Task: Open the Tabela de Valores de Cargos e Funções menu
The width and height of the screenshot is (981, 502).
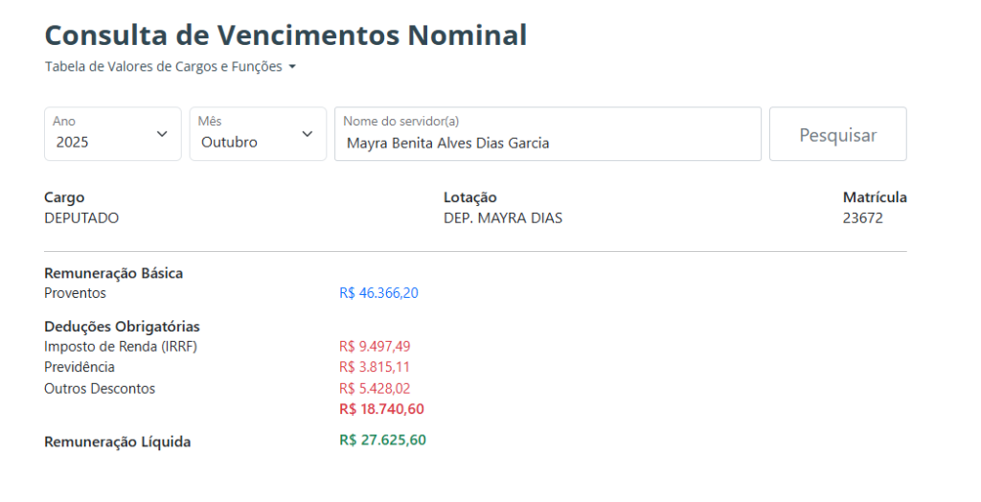Action: pyautogui.click(x=164, y=67)
